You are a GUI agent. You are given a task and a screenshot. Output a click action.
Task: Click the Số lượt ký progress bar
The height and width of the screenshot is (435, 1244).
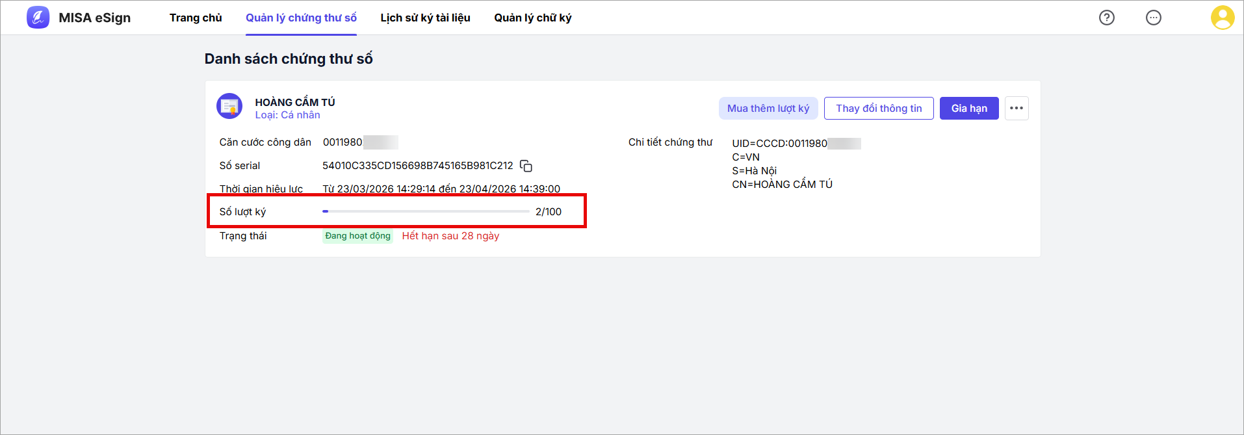[x=426, y=211]
